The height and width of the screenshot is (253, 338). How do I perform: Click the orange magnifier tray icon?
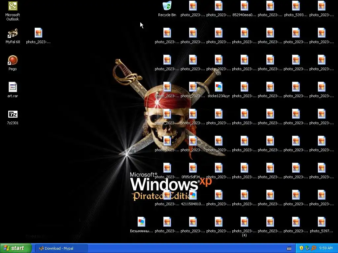tap(314, 248)
